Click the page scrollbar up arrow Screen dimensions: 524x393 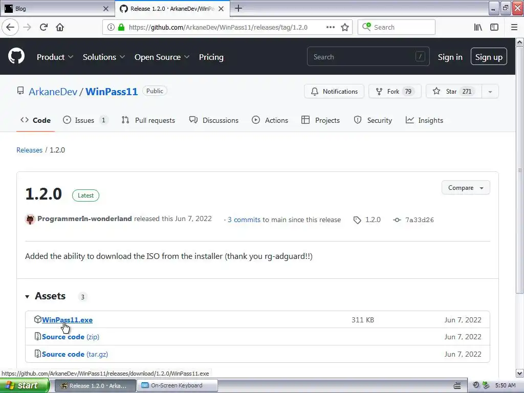coord(519,42)
